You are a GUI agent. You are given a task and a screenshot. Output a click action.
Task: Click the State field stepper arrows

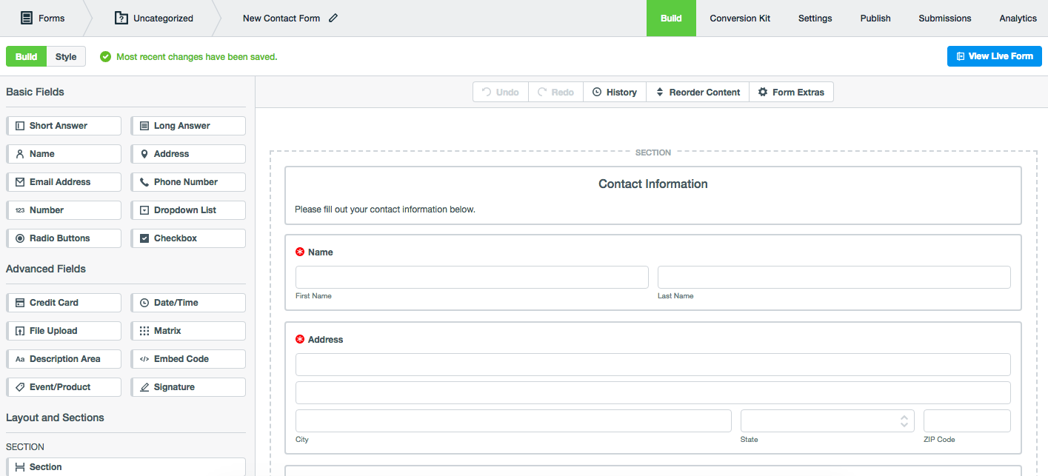click(904, 420)
